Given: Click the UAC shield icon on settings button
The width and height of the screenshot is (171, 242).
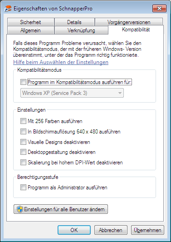Looking at the screenshot, I should pyautogui.click(x=20, y=209).
